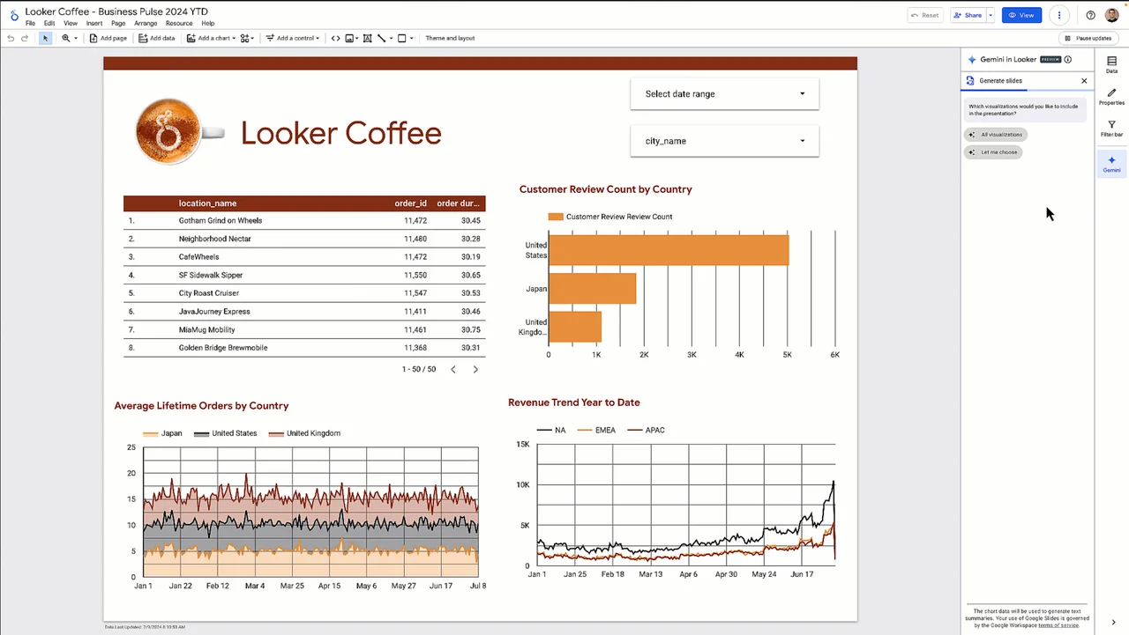Screen dimensions: 1129x635
Task: Collapse the side panel chevron
Action: tap(1113, 623)
